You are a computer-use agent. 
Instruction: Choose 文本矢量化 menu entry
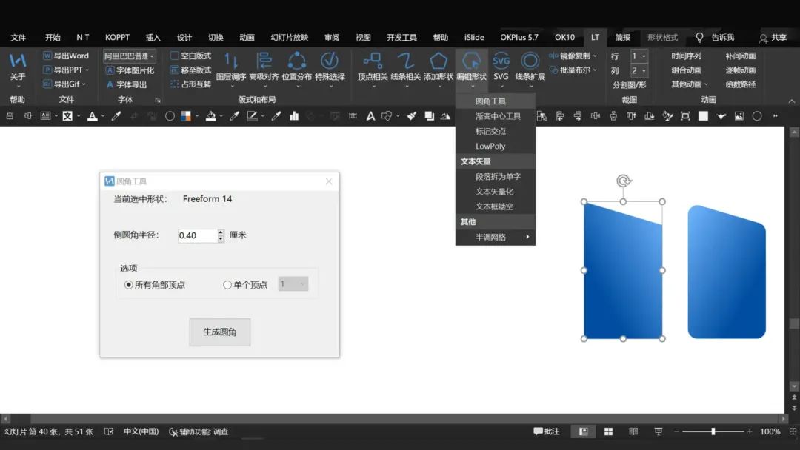(496, 192)
